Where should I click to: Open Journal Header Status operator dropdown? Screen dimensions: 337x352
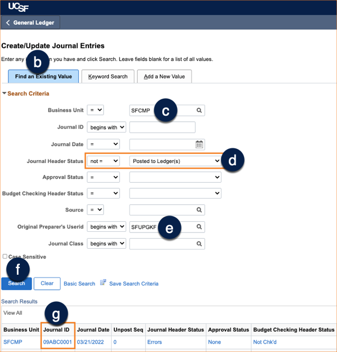pos(103,161)
